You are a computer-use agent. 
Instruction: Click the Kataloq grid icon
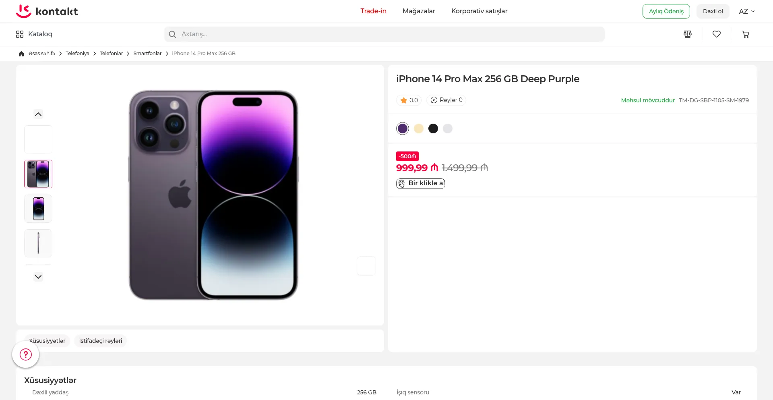[20, 34]
